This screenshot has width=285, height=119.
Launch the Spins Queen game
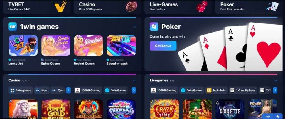click(x=56, y=46)
